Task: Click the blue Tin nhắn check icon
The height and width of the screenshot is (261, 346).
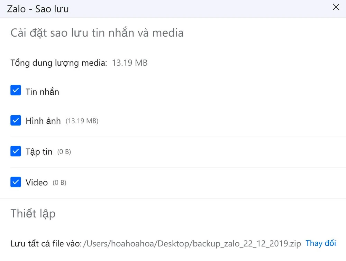Action: (x=15, y=91)
